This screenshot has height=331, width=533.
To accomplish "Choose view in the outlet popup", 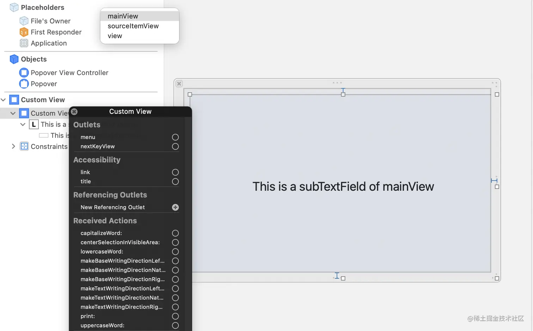I will point(140,36).
